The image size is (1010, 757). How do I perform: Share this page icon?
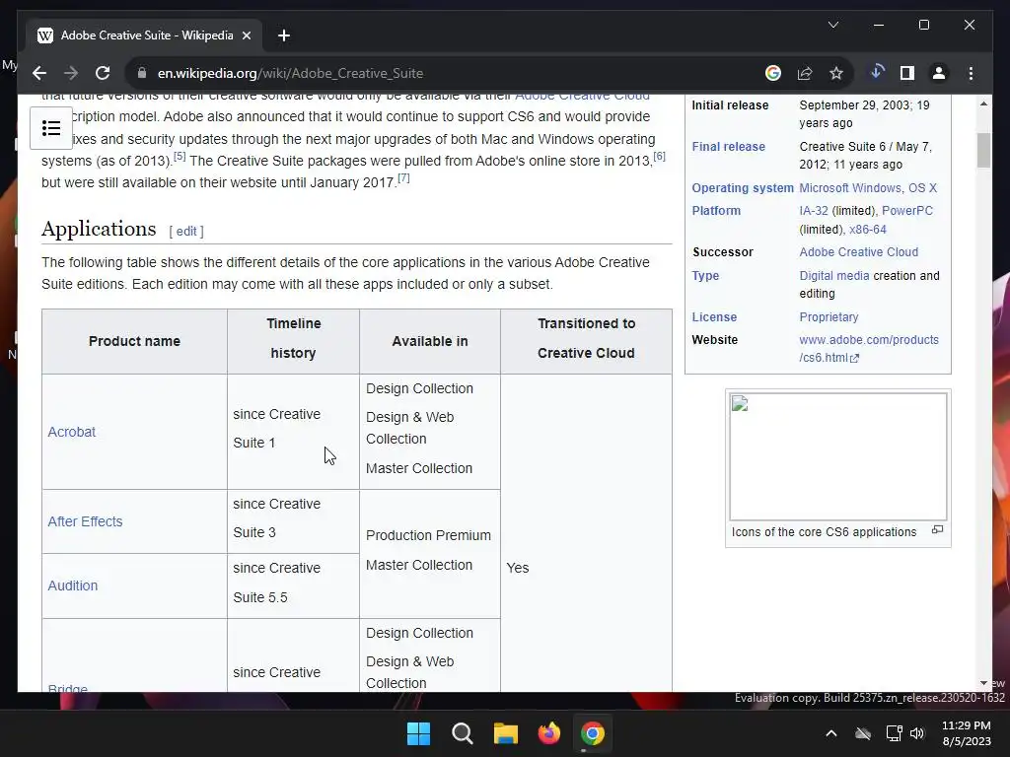coord(805,73)
